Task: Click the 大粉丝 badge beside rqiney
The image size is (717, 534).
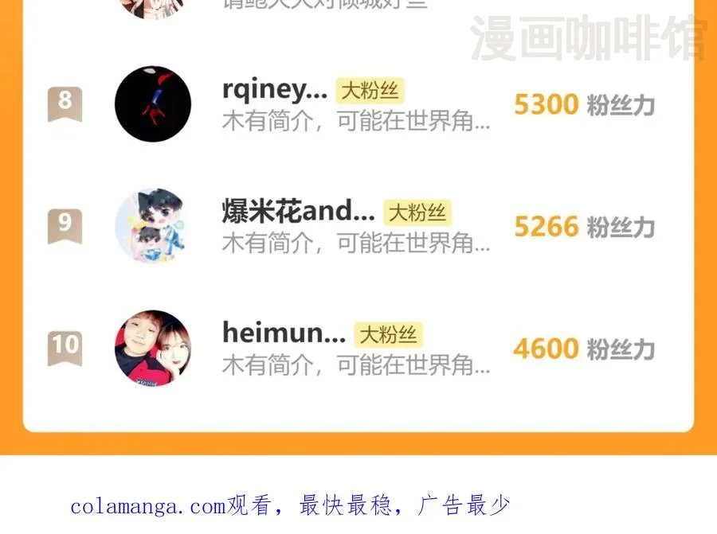Action: [x=370, y=91]
